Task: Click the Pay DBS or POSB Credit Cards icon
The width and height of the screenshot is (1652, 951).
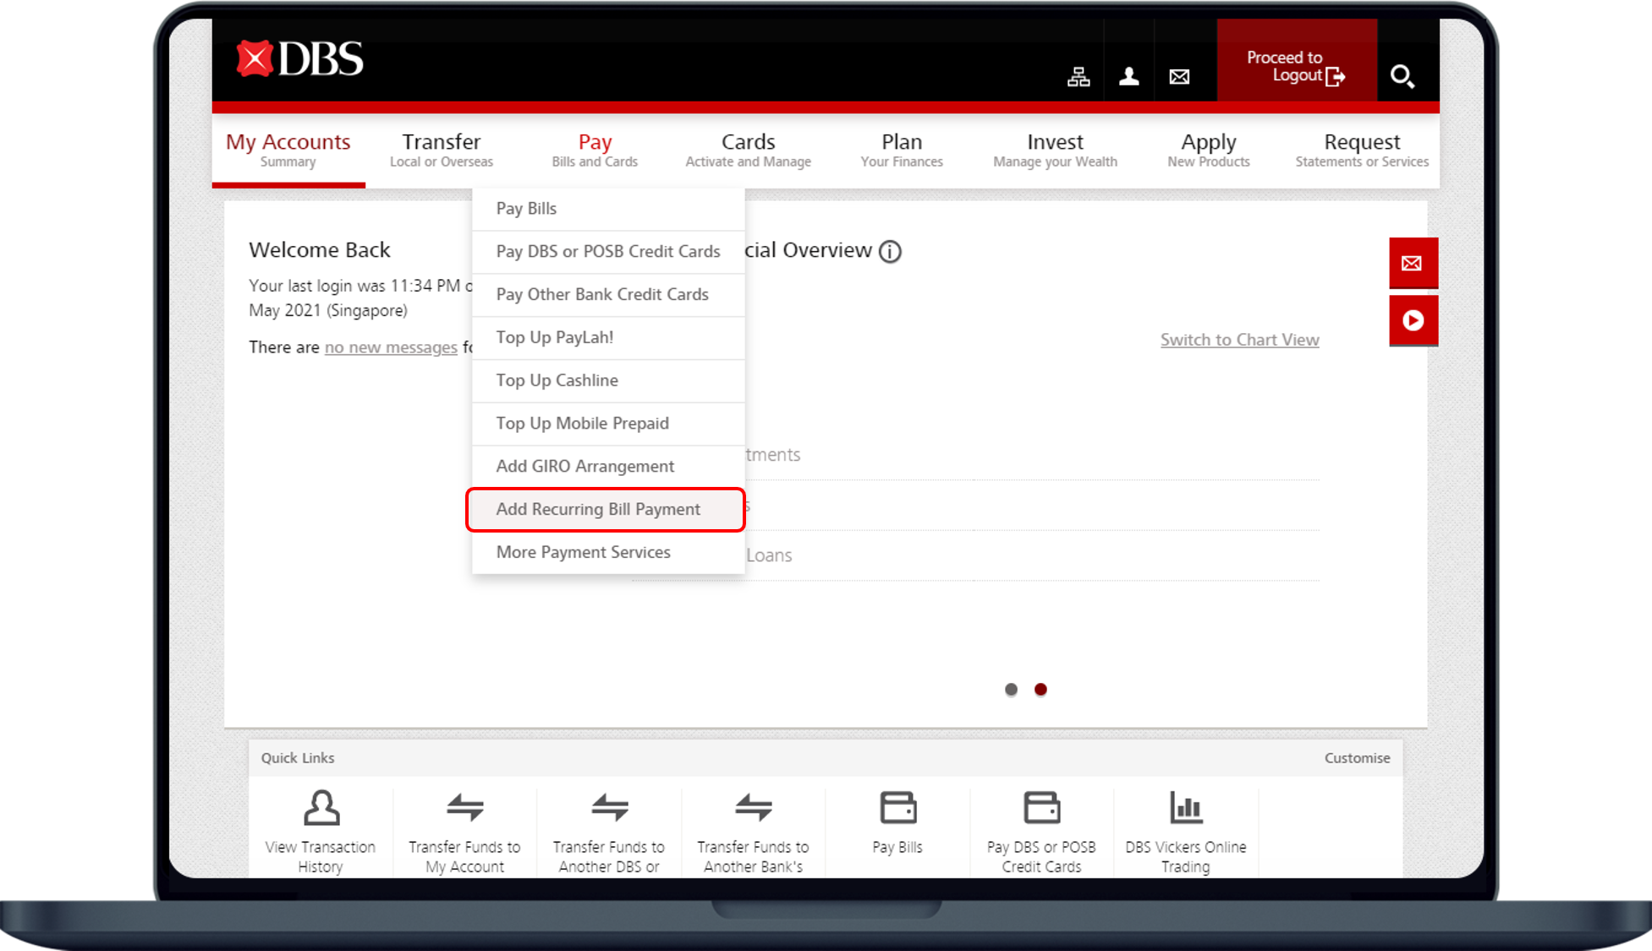Action: [1041, 808]
